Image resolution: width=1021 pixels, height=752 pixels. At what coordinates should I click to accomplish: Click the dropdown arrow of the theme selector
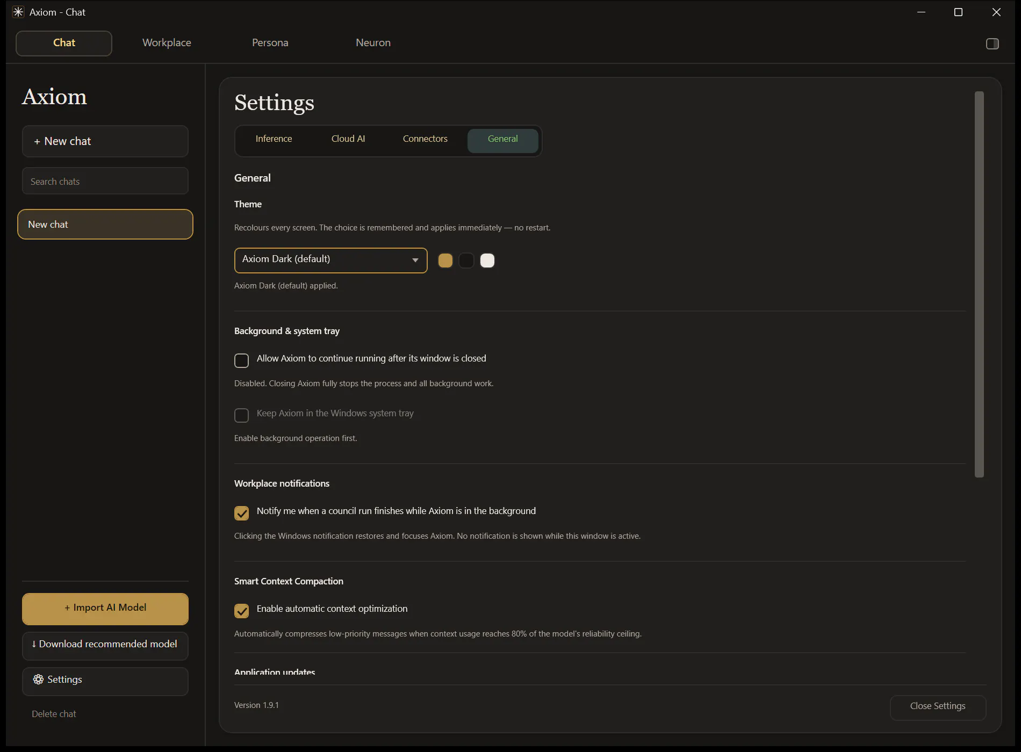415,260
